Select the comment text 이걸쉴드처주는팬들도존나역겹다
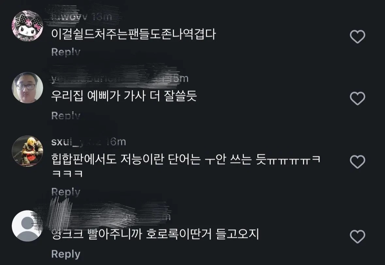385x265 pixels. pyautogui.click(x=133, y=34)
